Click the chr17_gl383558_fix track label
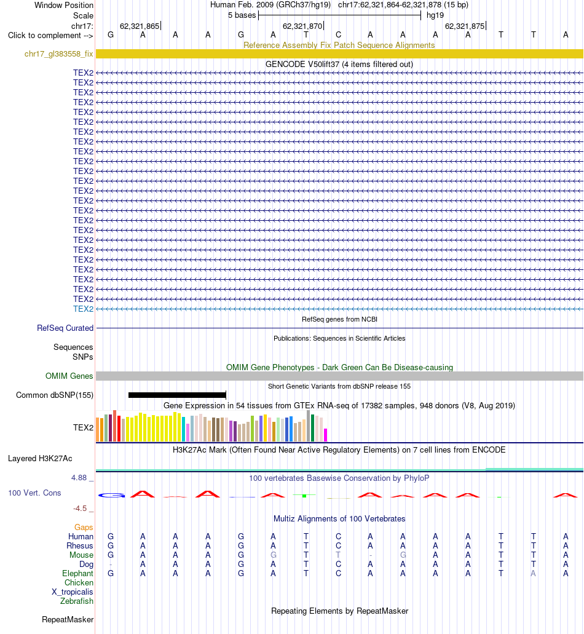The height and width of the screenshot is (634, 584). [x=58, y=54]
